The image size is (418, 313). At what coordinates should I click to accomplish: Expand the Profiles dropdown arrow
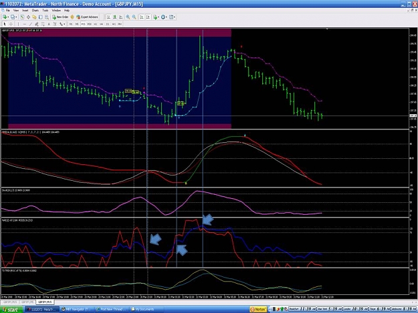click(x=16, y=17)
